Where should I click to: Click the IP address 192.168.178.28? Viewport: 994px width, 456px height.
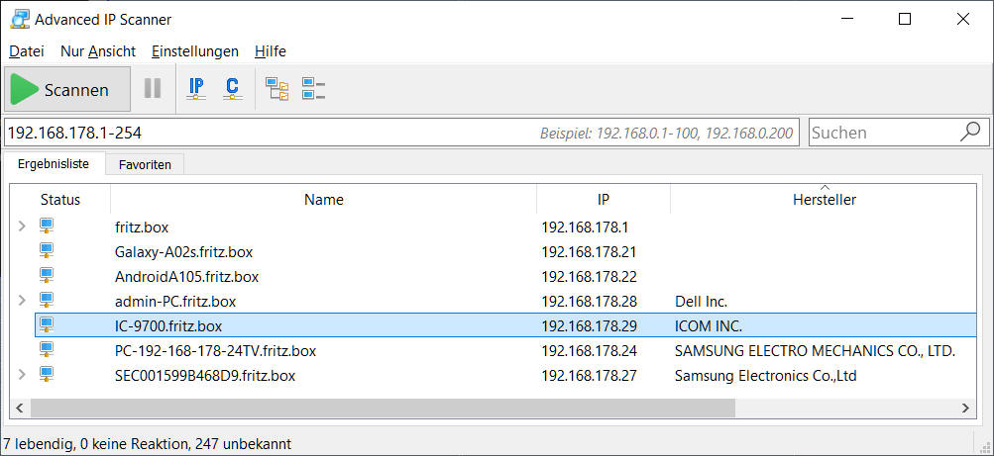pyautogui.click(x=589, y=301)
